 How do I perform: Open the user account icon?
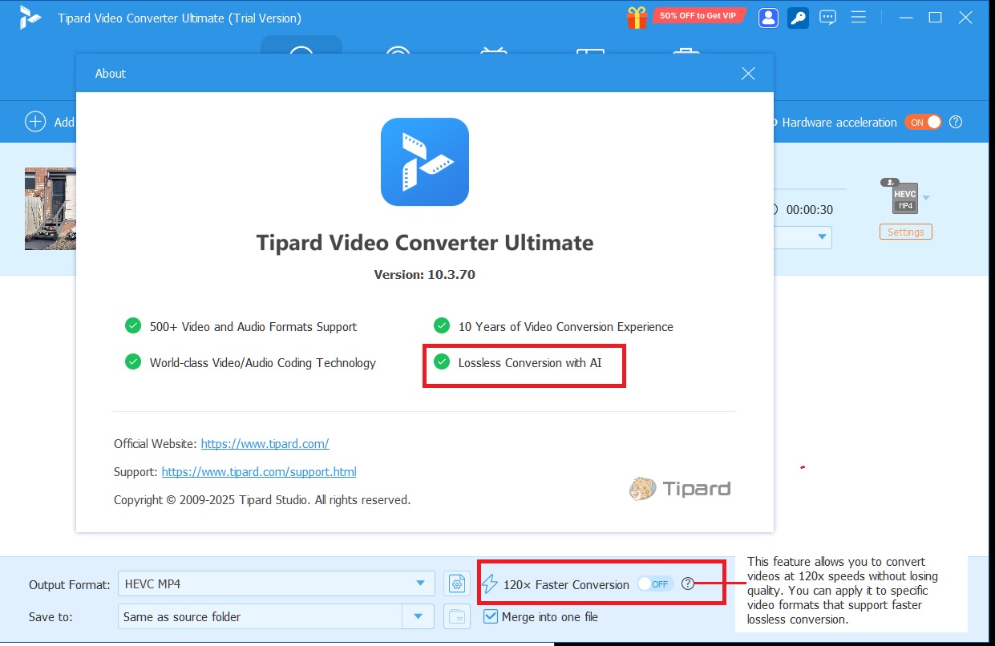pos(768,18)
